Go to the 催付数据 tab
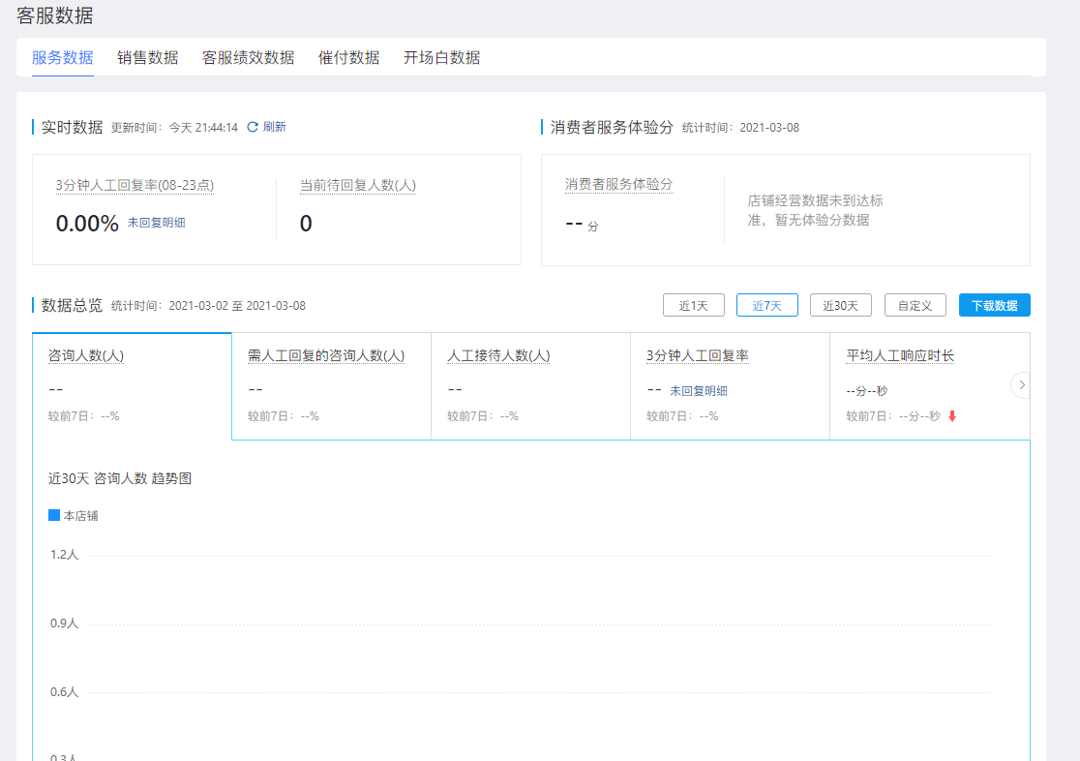Viewport: 1080px width, 761px height. [x=348, y=57]
